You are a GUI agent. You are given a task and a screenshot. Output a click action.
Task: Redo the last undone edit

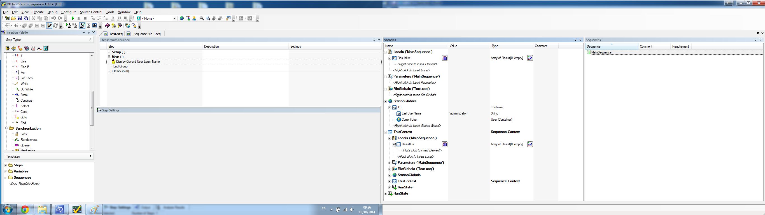coord(60,18)
